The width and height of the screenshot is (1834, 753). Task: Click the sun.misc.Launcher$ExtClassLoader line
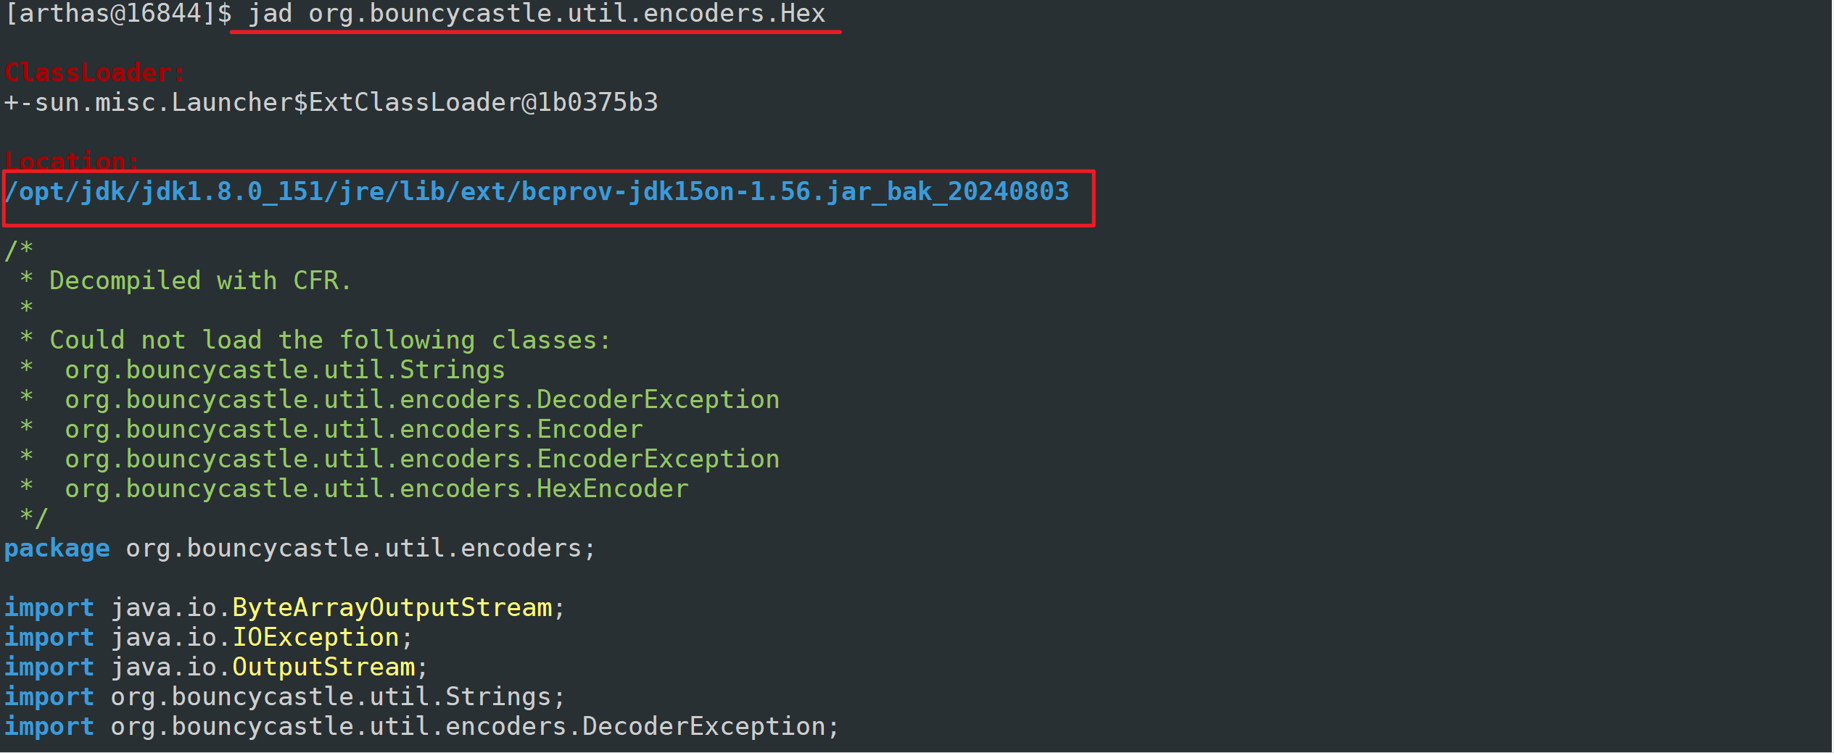pos(331,103)
